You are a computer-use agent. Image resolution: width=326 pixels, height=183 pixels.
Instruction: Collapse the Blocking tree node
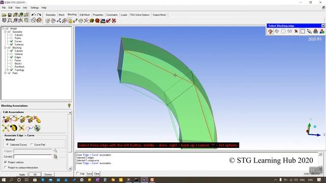point(6,48)
